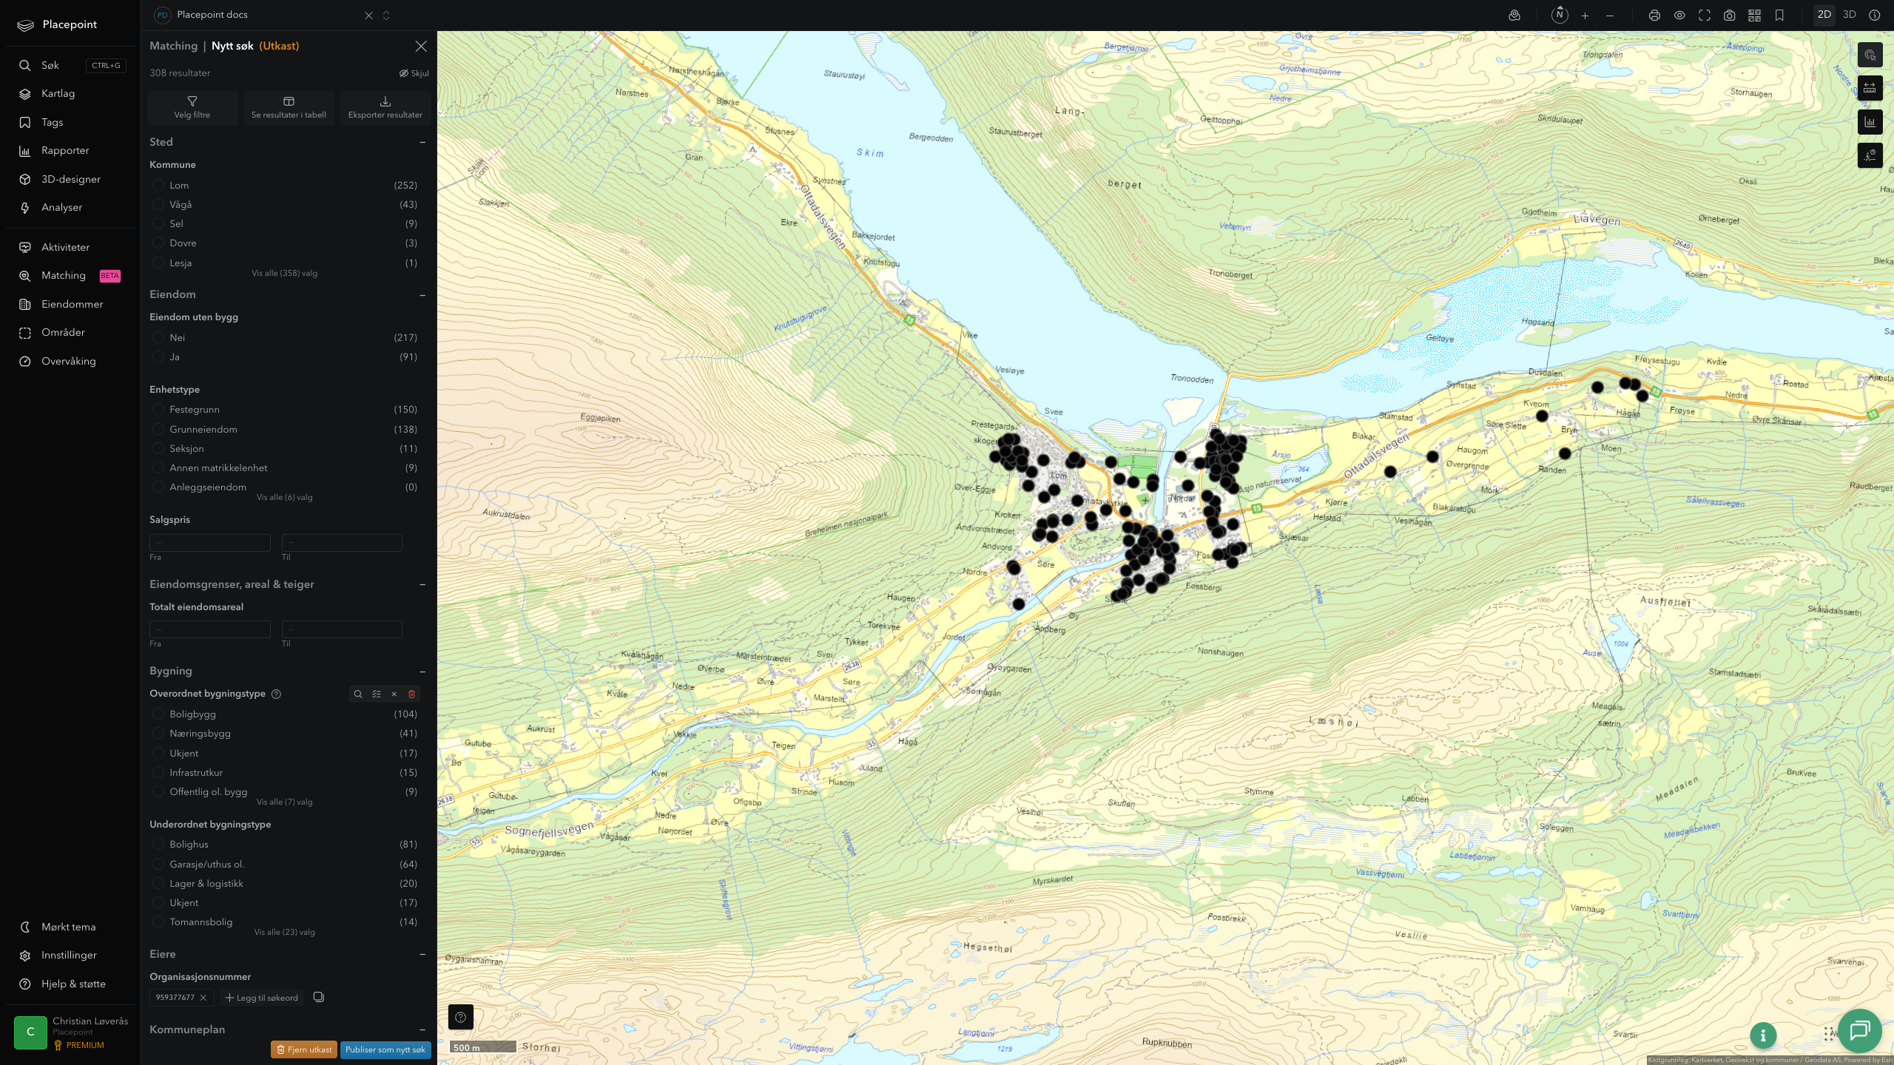Screen dimensions: 1894x1065
Task: Zoom in on the map
Action: (1585, 15)
